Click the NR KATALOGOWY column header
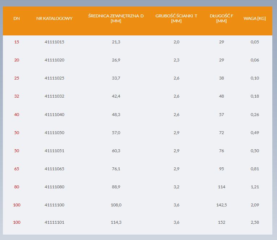 (x=54, y=18)
